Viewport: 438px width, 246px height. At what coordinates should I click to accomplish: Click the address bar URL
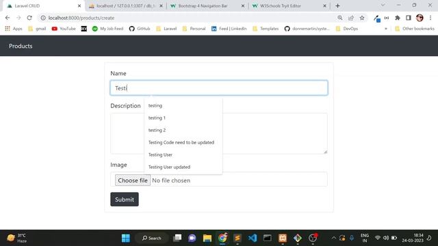81,18
